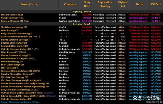The height and width of the screenshot is (104, 163).
Task: Click Kryptoin Ethereum ETF Trust issuer name
Action: [x=15, y=21]
